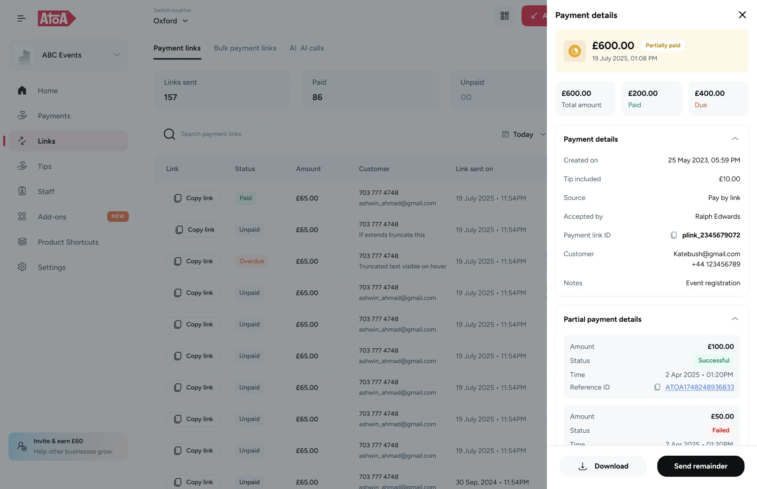Click the Download button
The width and height of the screenshot is (757, 489).
(603, 466)
